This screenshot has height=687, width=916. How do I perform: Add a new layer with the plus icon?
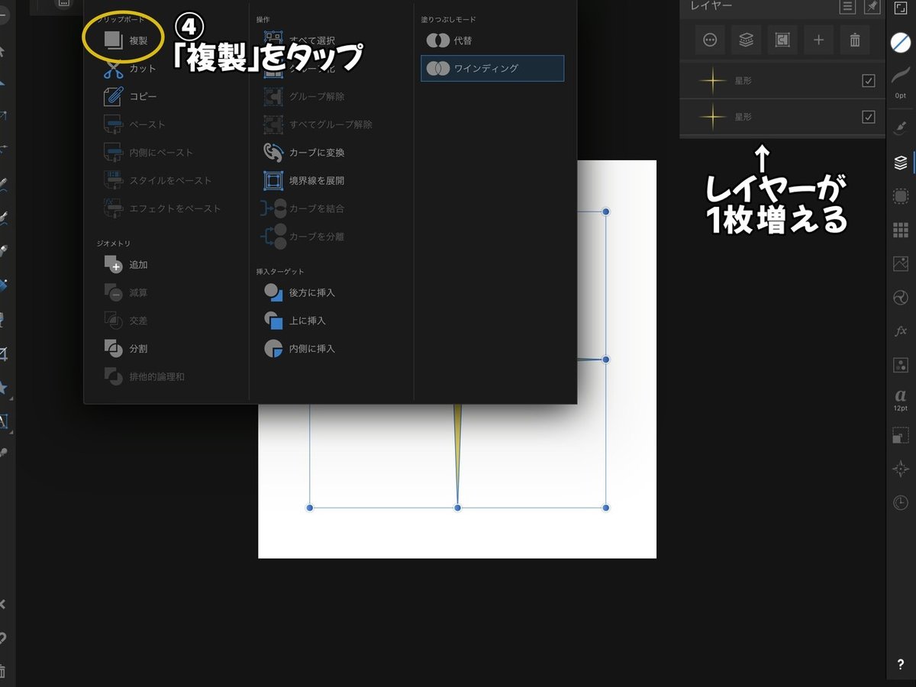click(x=818, y=40)
